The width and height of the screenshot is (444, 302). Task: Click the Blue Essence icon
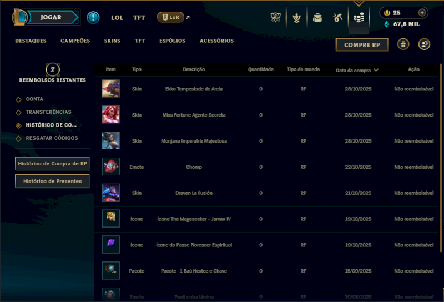387,24
